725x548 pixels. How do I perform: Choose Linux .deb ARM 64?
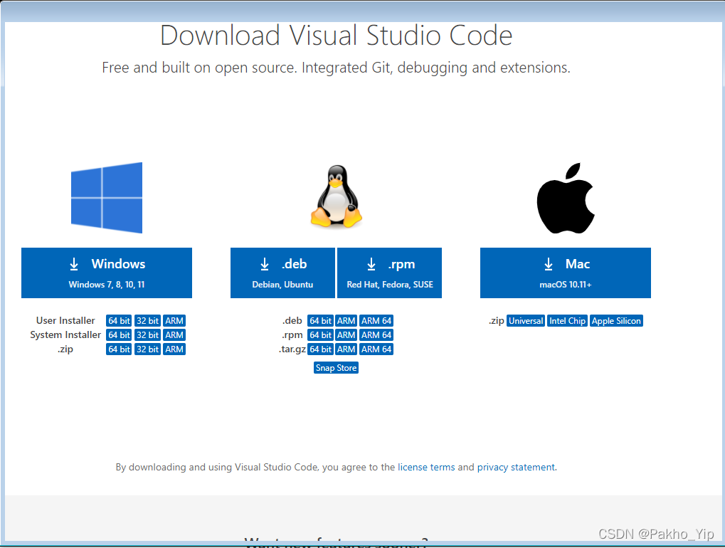(x=376, y=321)
